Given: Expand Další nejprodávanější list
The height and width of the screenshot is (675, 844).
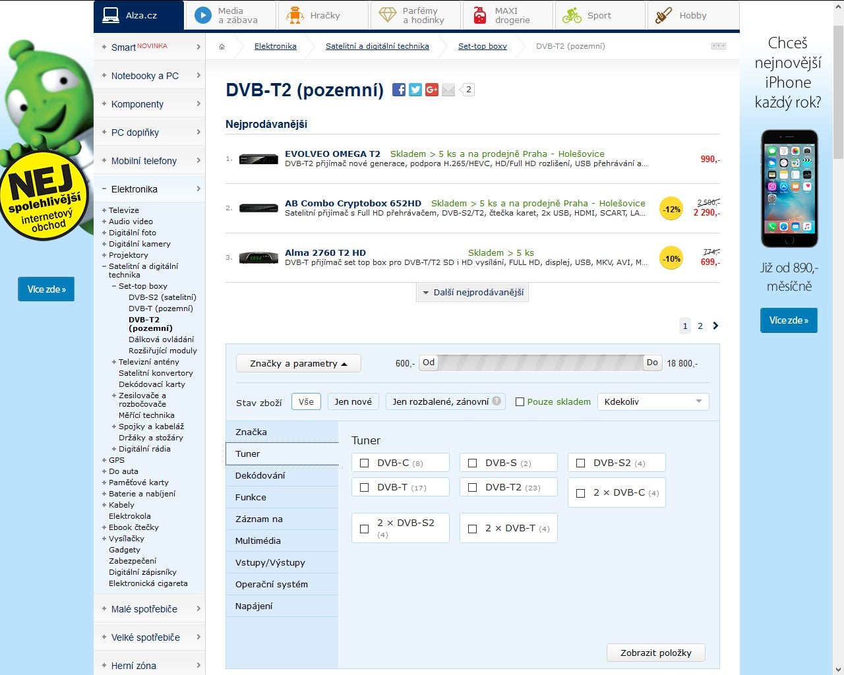Looking at the screenshot, I should [473, 292].
